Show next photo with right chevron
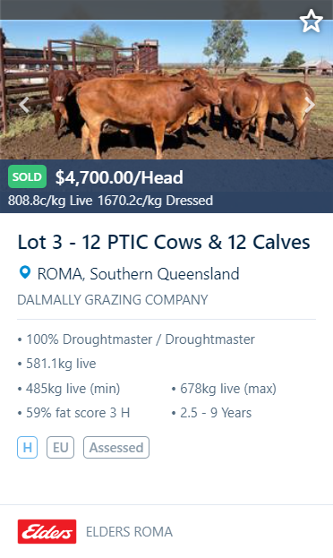 310,106
